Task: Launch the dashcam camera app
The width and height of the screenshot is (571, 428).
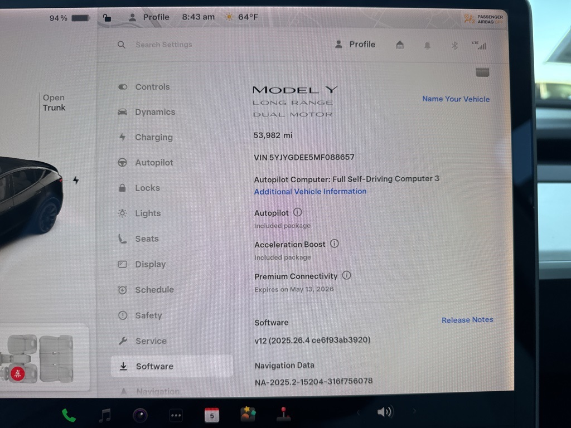Action: [x=140, y=415]
